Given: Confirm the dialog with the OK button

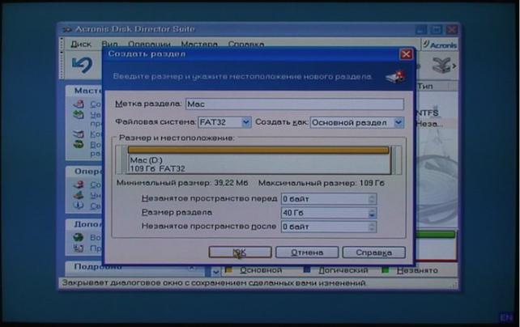Looking at the screenshot, I should pyautogui.click(x=240, y=252).
